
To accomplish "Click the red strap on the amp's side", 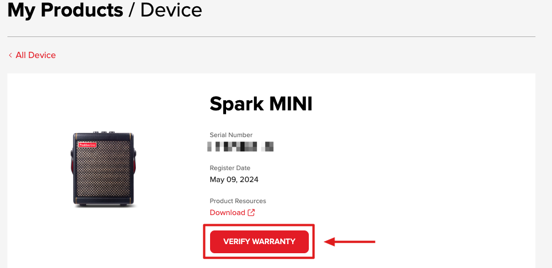I will pos(136,171).
